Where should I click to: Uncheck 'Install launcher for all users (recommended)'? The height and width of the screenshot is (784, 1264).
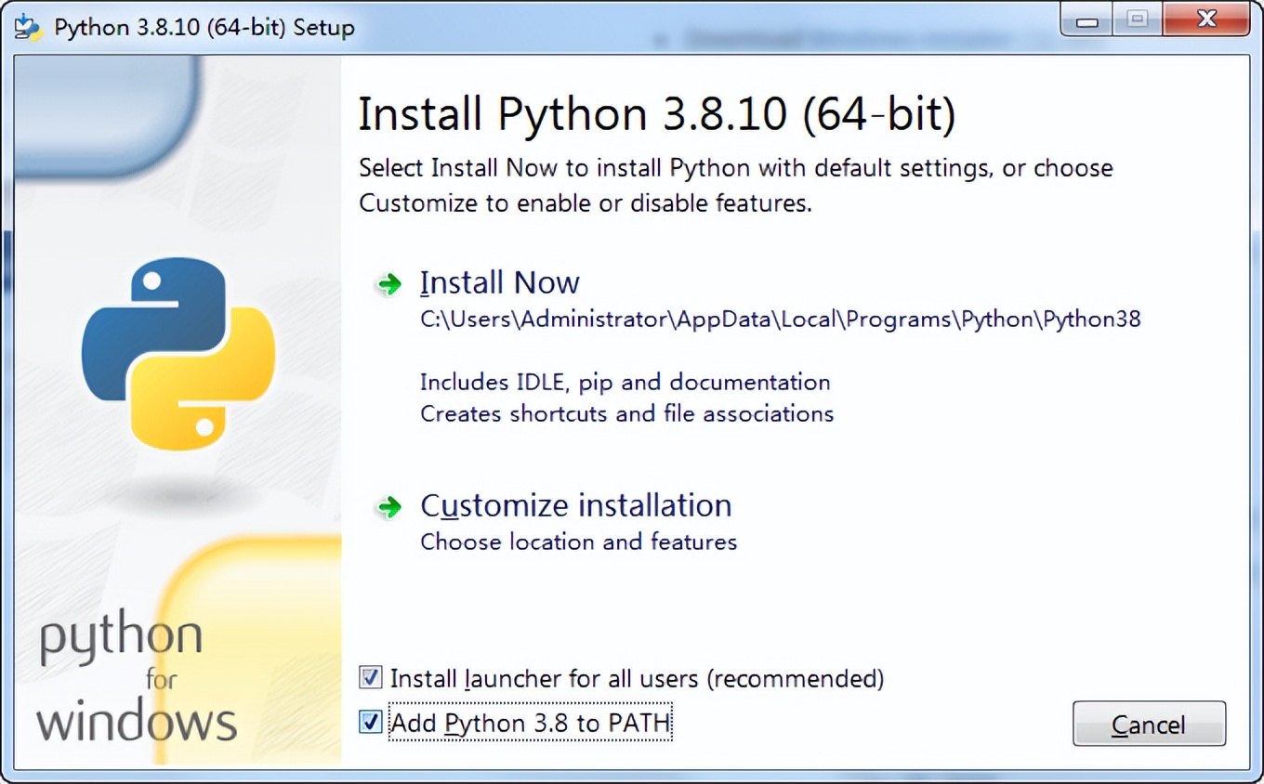[370, 678]
